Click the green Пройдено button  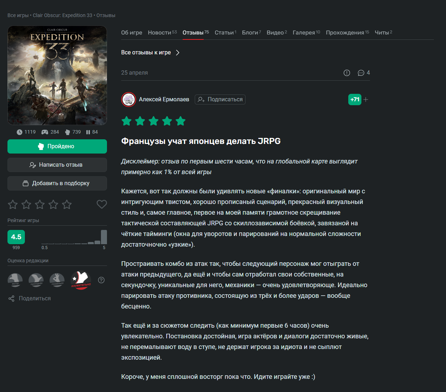[x=57, y=146]
